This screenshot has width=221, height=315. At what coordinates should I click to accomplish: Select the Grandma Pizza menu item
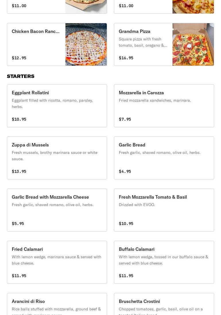click(x=135, y=32)
